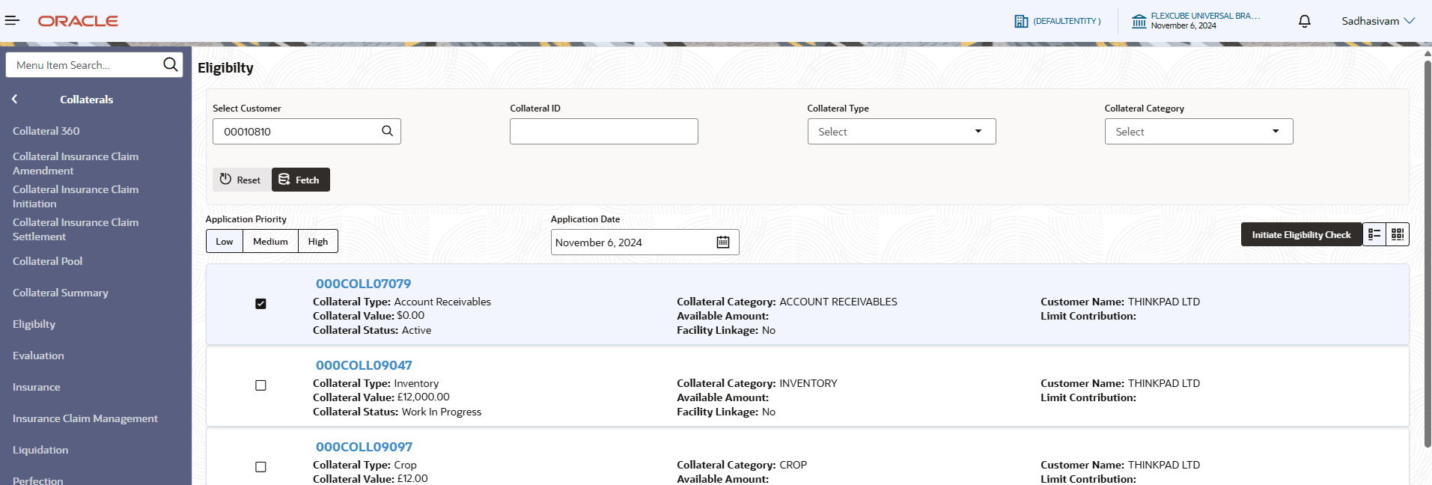This screenshot has width=1432, height=485.
Task: Select Eligibilty in the sidebar
Action: pos(34,324)
